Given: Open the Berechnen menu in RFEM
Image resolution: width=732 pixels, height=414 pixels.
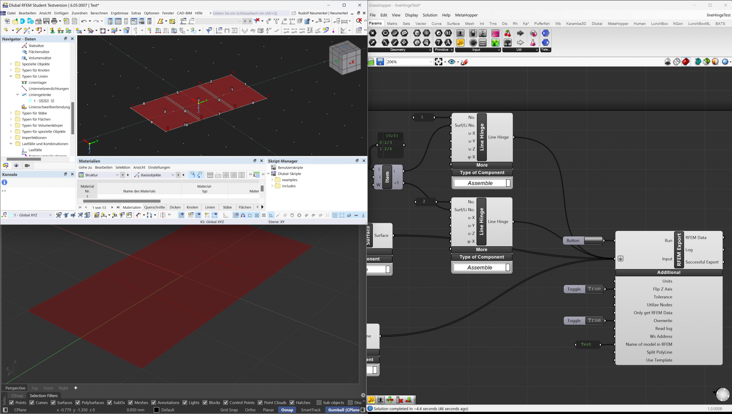Looking at the screenshot, I should tap(99, 13).
